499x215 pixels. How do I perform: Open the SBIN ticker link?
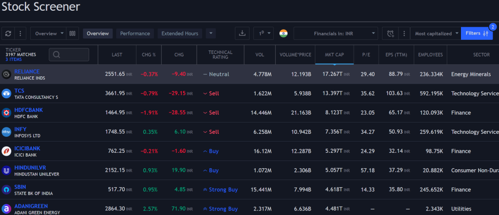coord(20,187)
